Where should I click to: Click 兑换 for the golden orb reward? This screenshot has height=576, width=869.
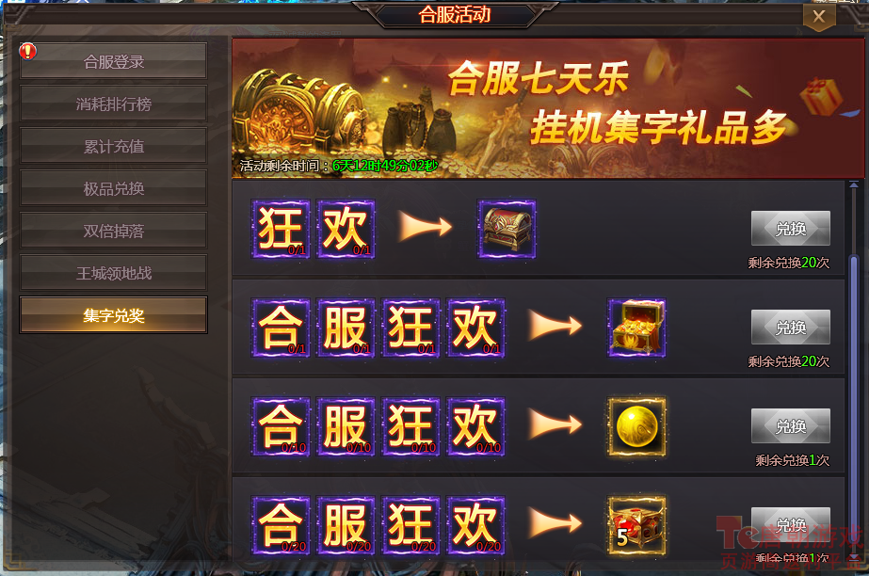(x=790, y=426)
